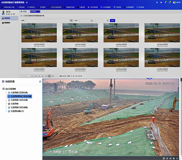Open the 人员安全措施监测 menu
Viewport: 182px width, 160px height.
[55, 7]
